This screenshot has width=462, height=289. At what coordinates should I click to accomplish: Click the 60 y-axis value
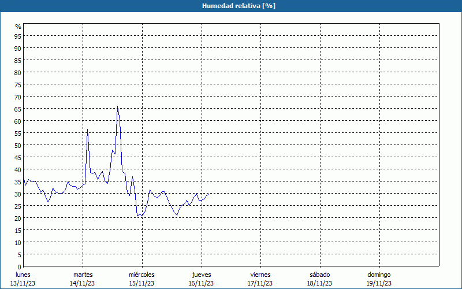click(18, 121)
